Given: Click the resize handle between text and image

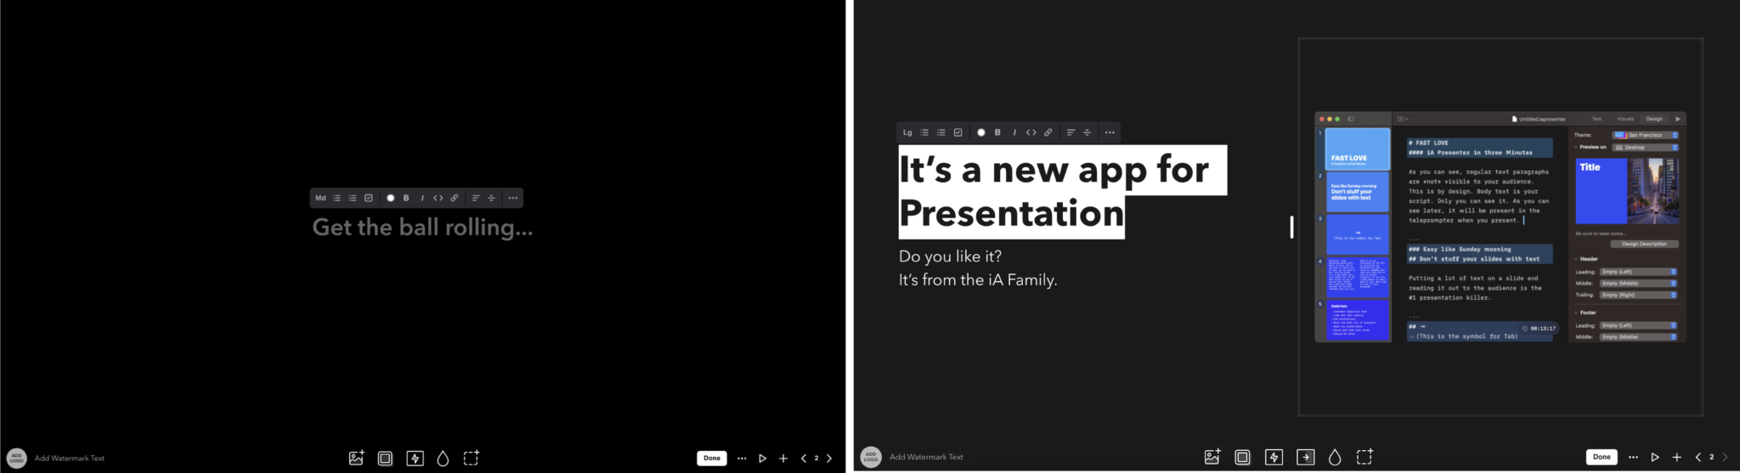Looking at the screenshot, I should point(1291,227).
